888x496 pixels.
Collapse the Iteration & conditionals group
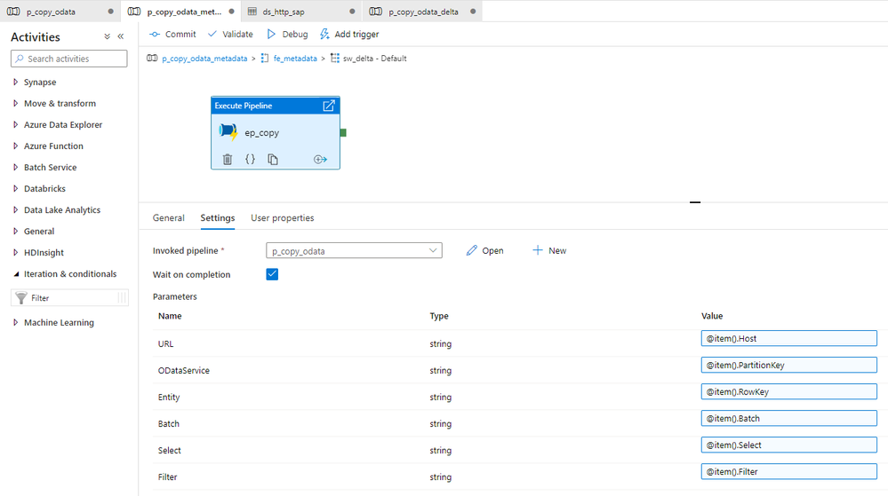click(16, 274)
